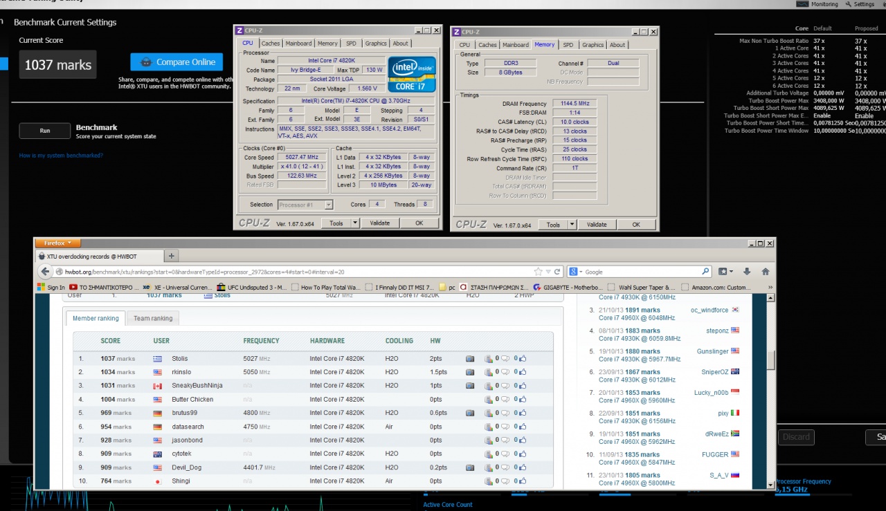Image resolution: width=886 pixels, height=511 pixels.
Task: Open the FUGGER user link
Action: tap(715, 455)
